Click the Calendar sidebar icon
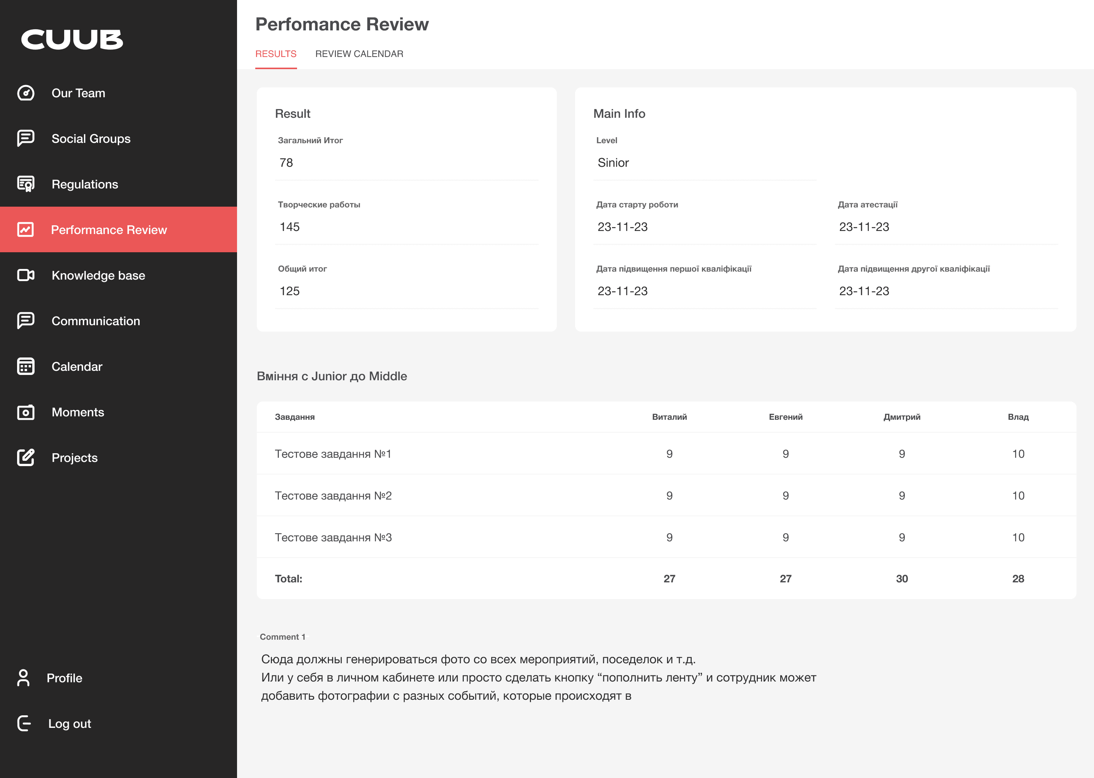The image size is (1094, 778). (x=25, y=367)
